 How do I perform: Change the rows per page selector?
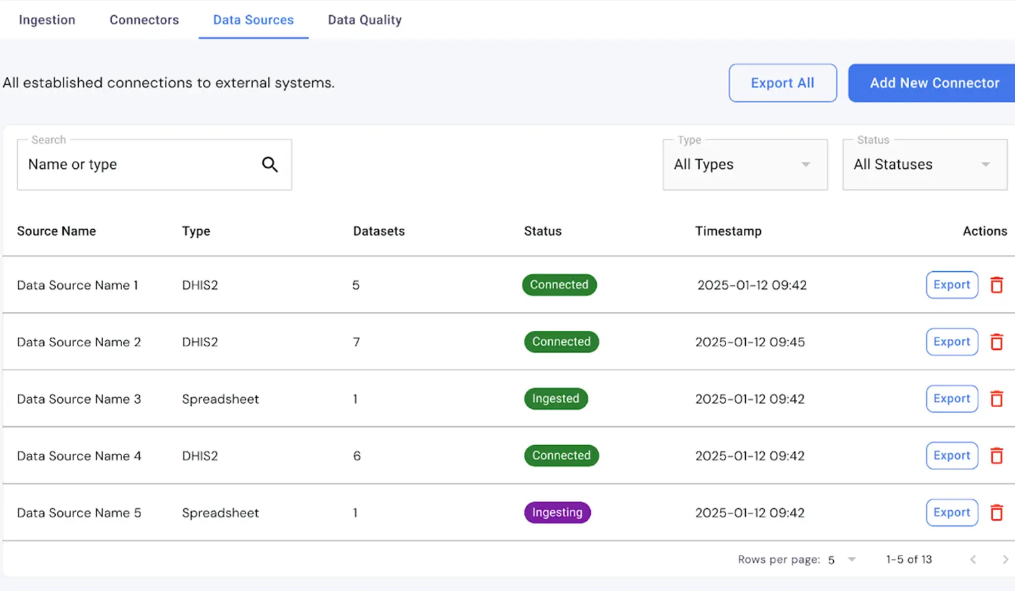(x=842, y=559)
